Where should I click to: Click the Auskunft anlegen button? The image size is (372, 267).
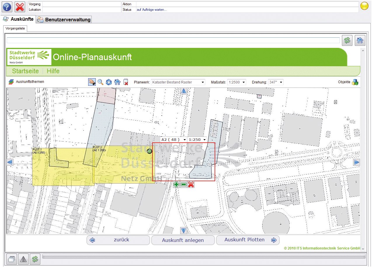coord(183,240)
